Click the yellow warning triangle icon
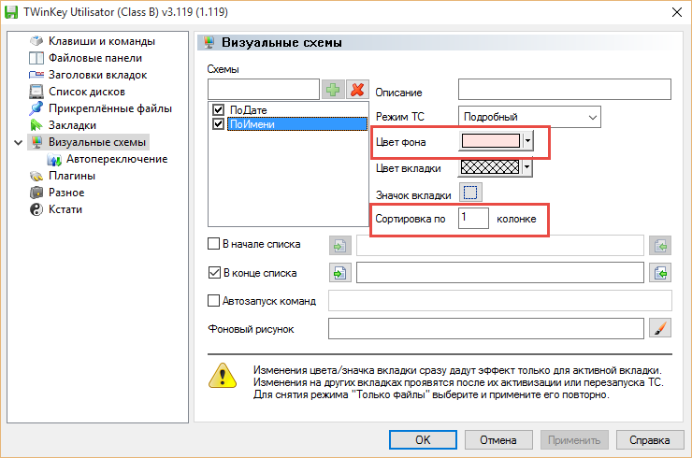 tap(223, 376)
